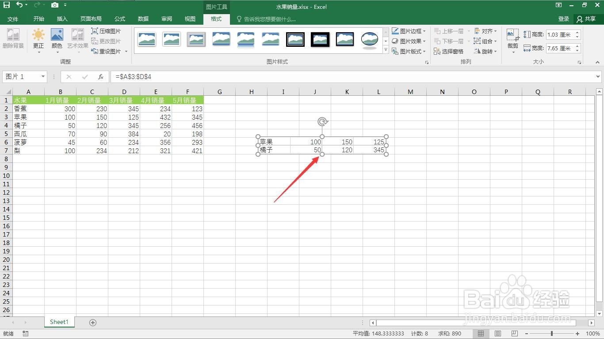The height and width of the screenshot is (339, 604).
Task: Open the Rotate (旋转) dropdown
Action: 485,52
